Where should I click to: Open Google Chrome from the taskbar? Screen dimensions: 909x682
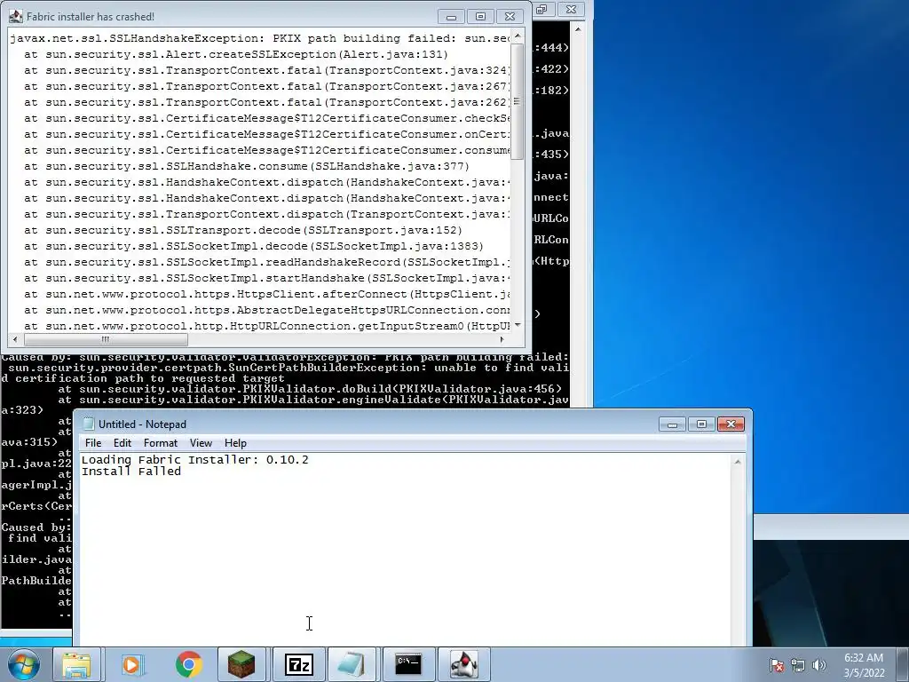point(188,664)
